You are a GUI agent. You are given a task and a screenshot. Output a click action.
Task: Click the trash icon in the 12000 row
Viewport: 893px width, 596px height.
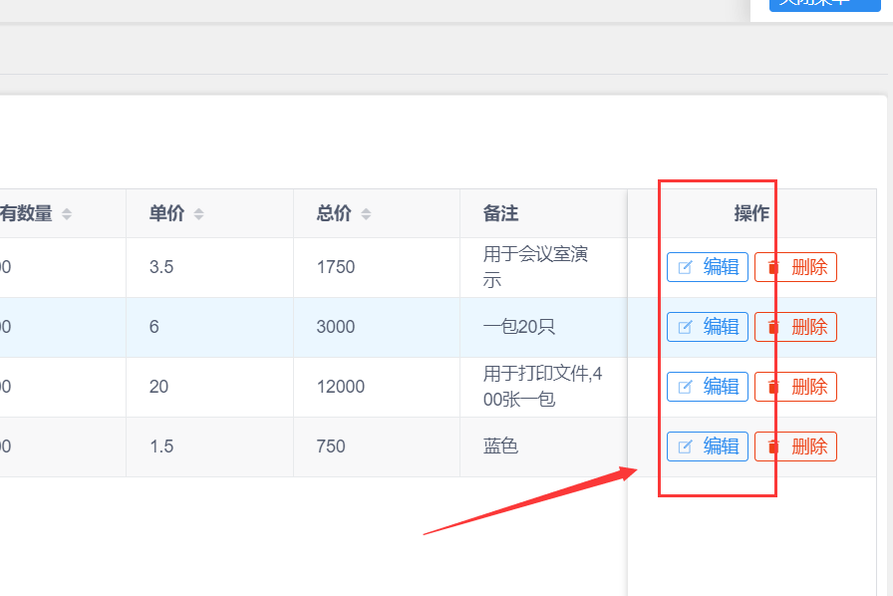[x=772, y=387]
